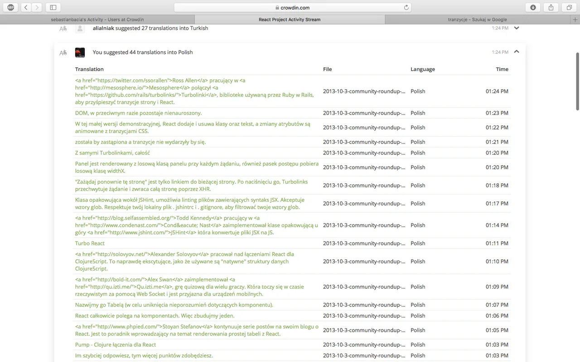Open translation starting 'W tej małej wersji demonstracyjnej'

(193, 128)
